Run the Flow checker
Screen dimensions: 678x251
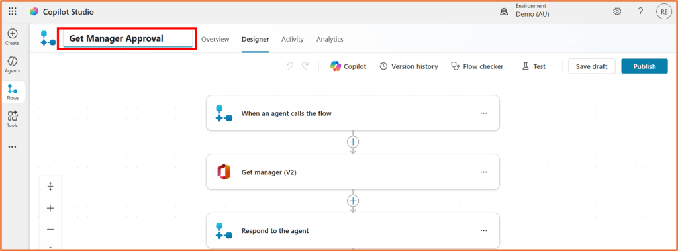pyautogui.click(x=477, y=66)
